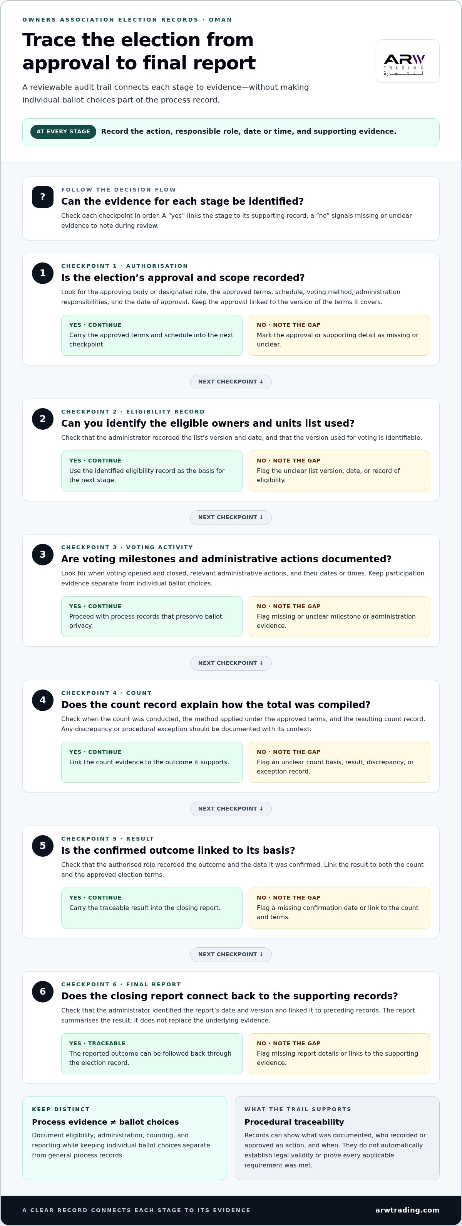The height and width of the screenshot is (1226, 462).
Task: Choose Yes Continue box in Voting Activity
Action: point(152,616)
